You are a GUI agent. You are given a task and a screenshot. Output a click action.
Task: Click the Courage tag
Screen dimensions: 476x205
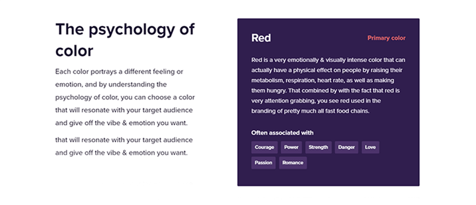[x=264, y=148]
